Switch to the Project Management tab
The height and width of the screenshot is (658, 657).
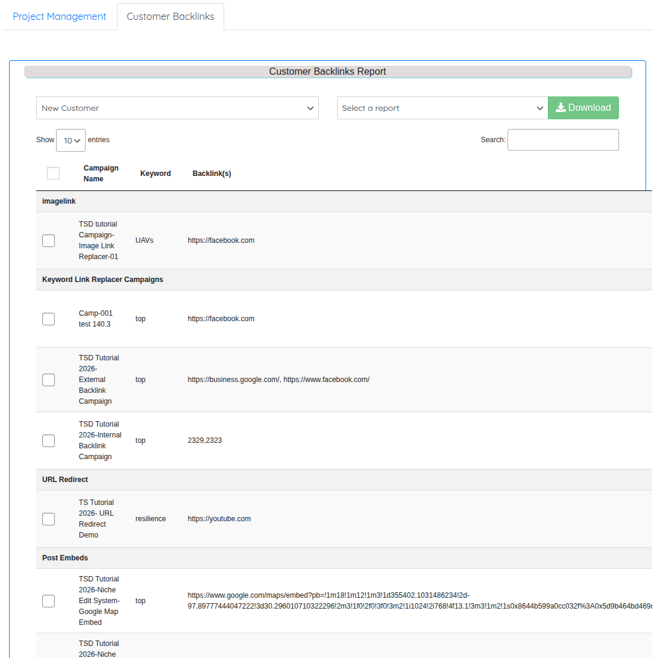[x=60, y=16]
